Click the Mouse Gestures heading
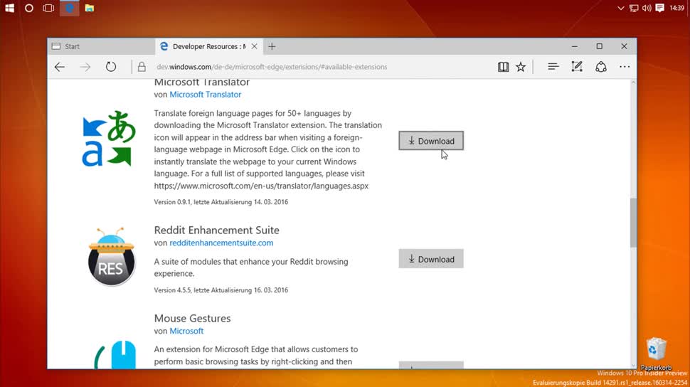 [192, 318]
